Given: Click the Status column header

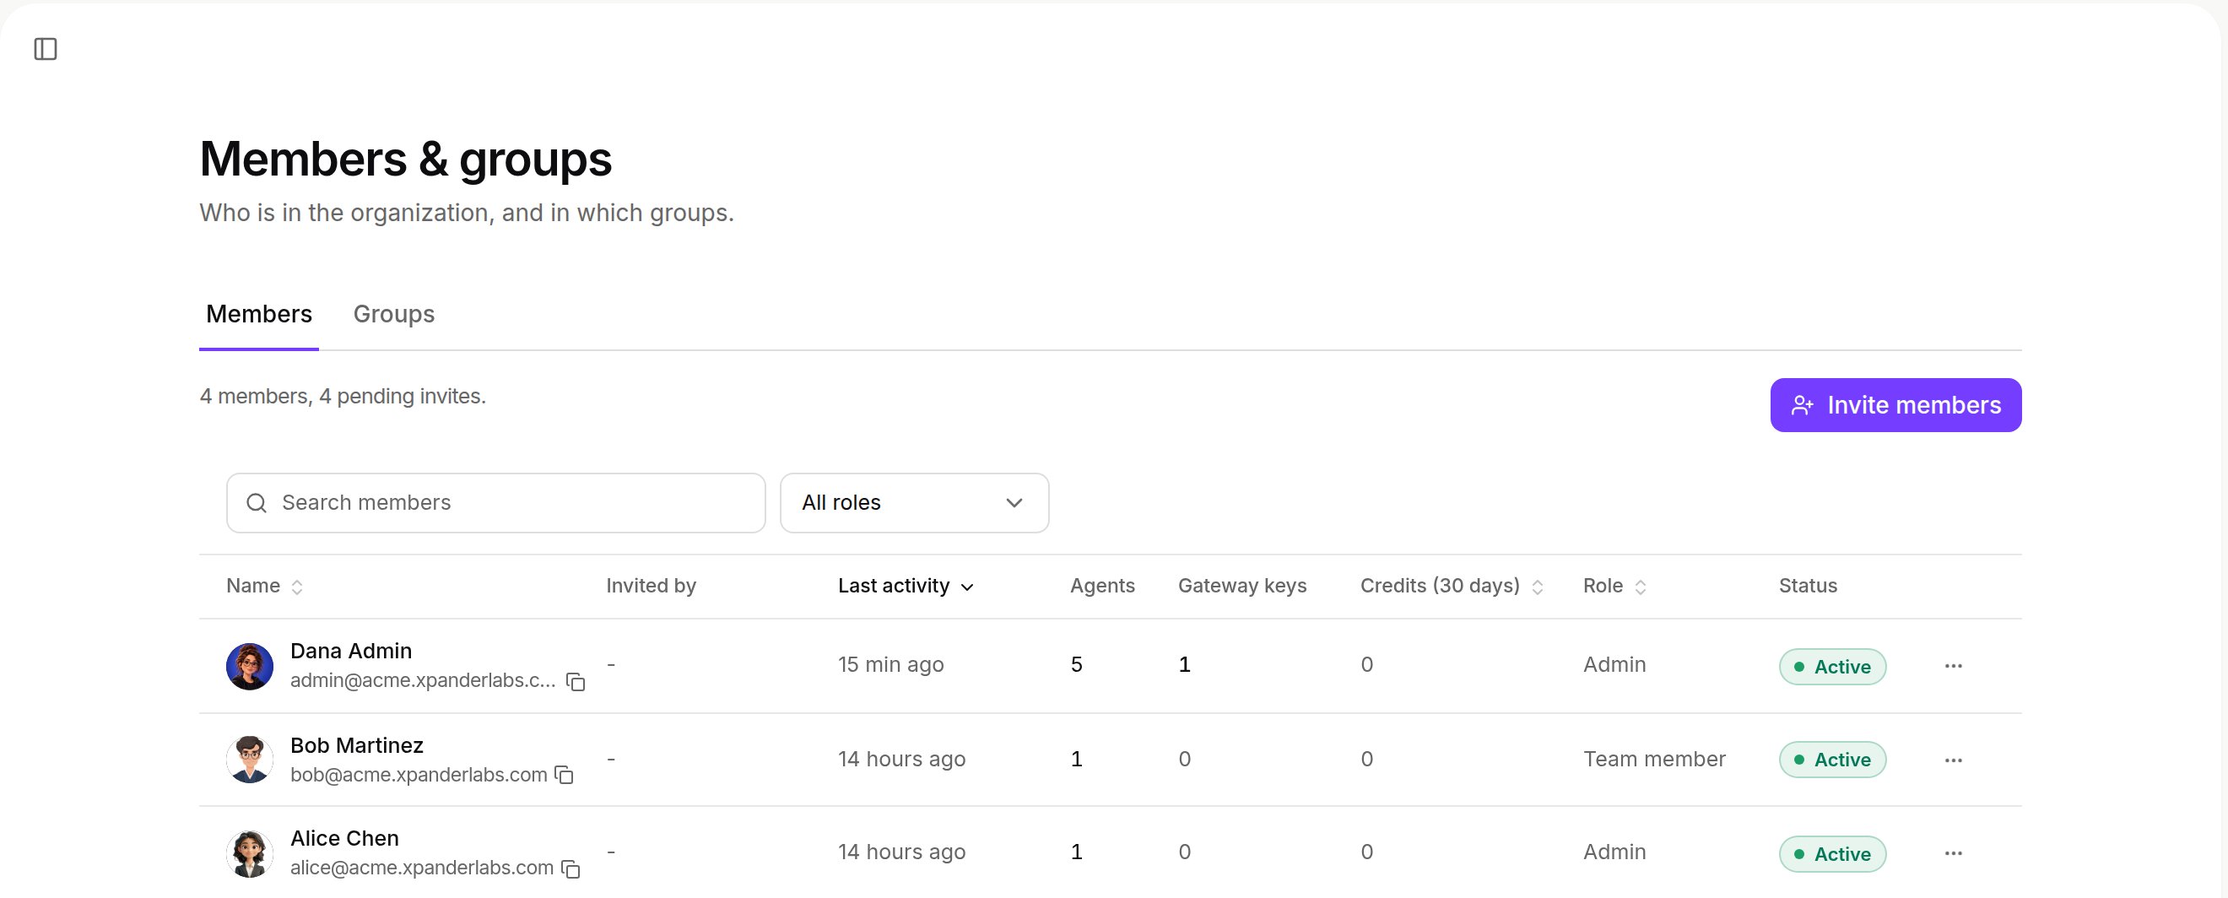Looking at the screenshot, I should pyautogui.click(x=1808, y=586).
